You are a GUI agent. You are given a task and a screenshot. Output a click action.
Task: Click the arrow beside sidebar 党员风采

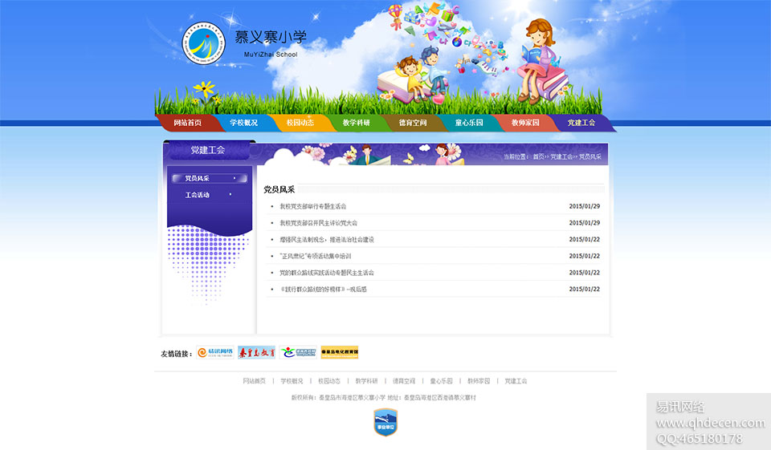coord(234,178)
